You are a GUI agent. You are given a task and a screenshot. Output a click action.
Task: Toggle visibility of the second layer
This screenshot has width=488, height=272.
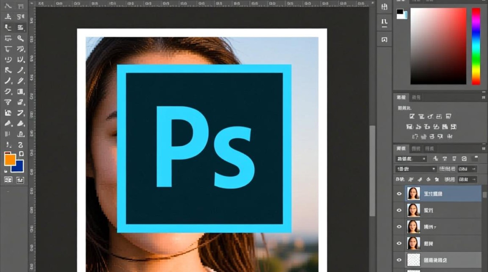(x=399, y=210)
